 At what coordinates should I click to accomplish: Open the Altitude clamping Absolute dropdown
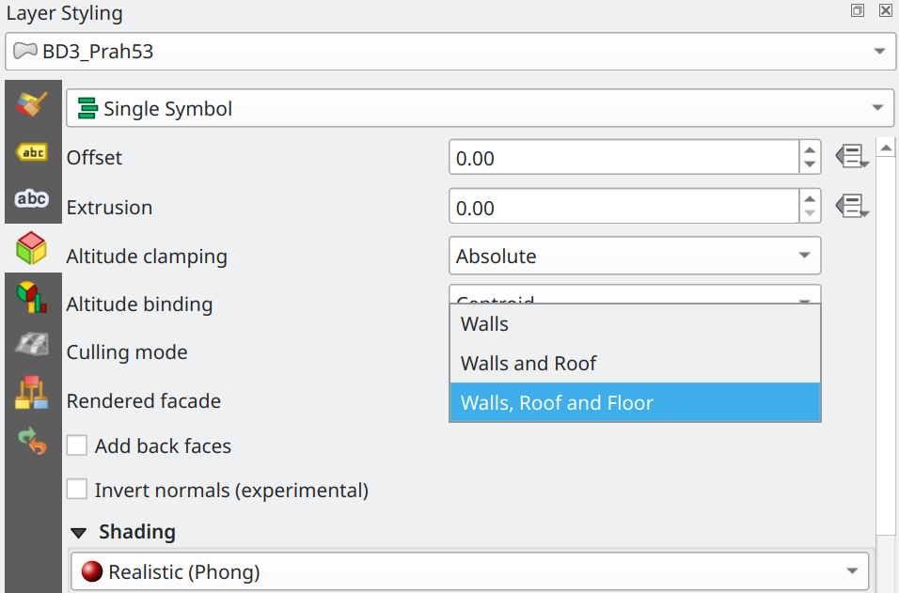pyautogui.click(x=635, y=256)
